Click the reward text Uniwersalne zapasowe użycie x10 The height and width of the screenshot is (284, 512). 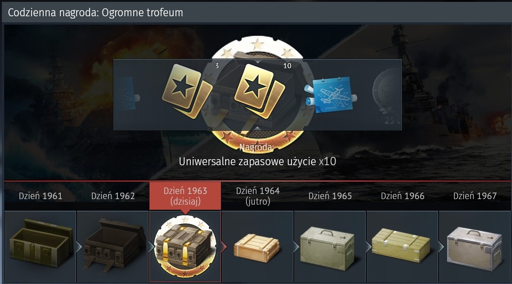[257, 161]
